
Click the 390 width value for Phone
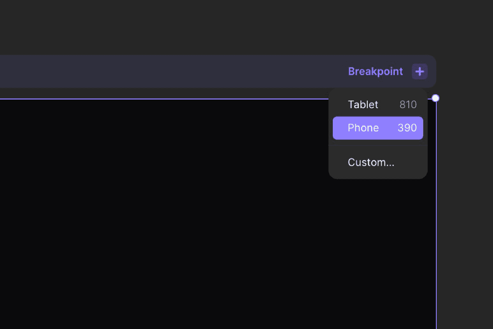click(407, 128)
